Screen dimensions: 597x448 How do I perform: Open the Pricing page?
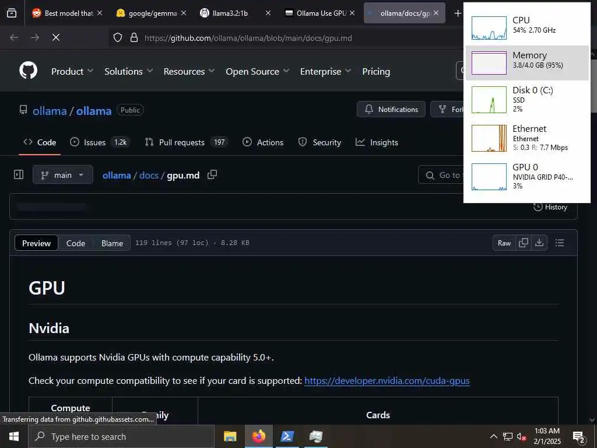click(376, 71)
